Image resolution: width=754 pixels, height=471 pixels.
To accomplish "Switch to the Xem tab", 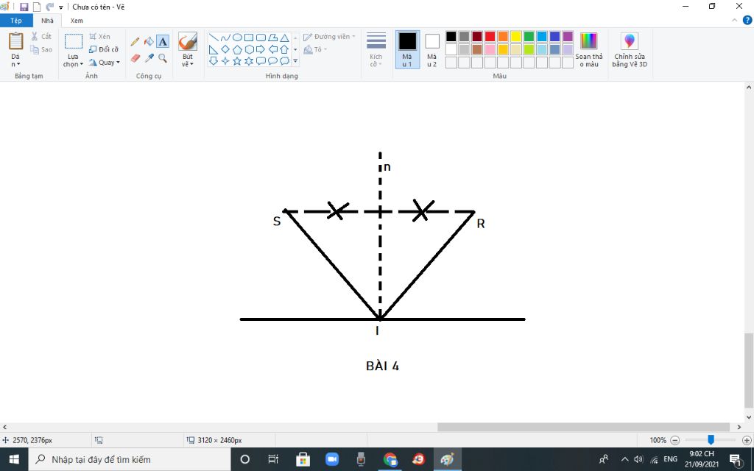I will pyautogui.click(x=77, y=21).
